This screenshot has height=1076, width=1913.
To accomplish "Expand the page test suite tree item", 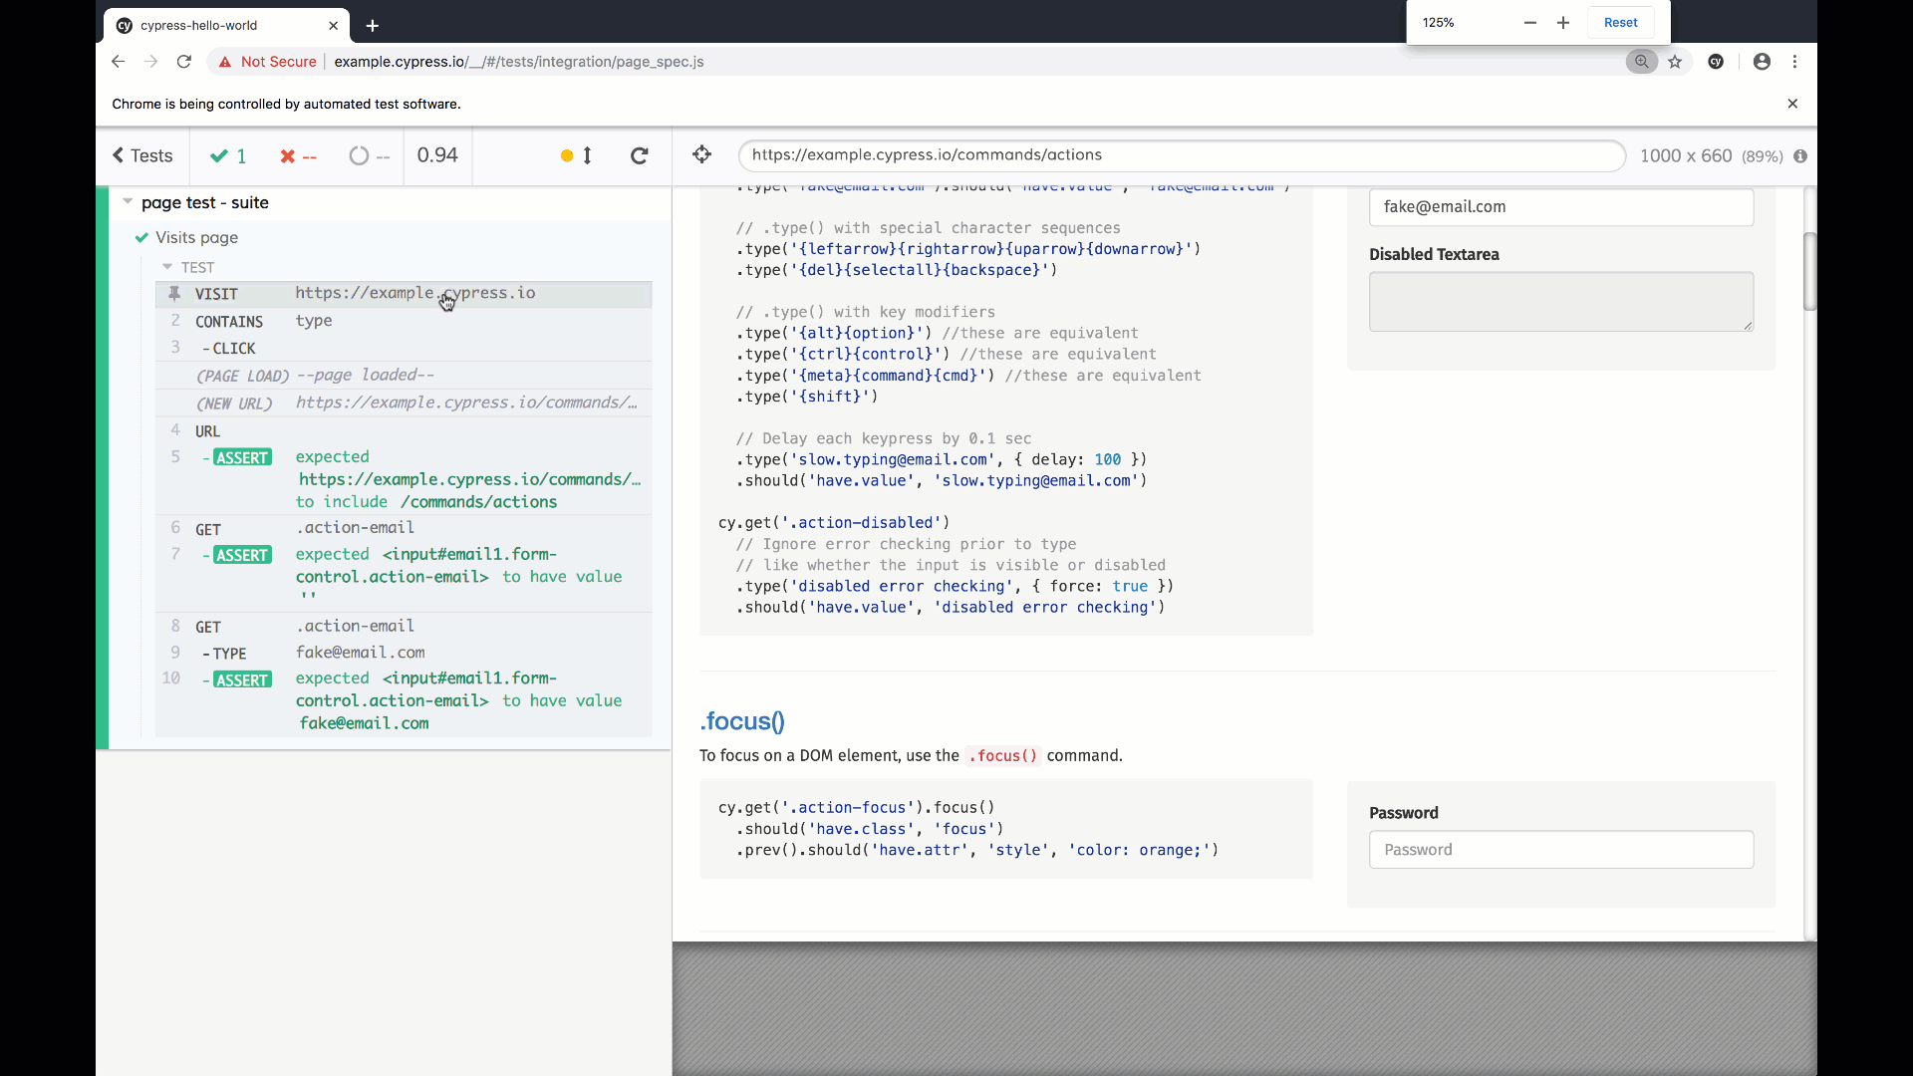I will [x=129, y=201].
